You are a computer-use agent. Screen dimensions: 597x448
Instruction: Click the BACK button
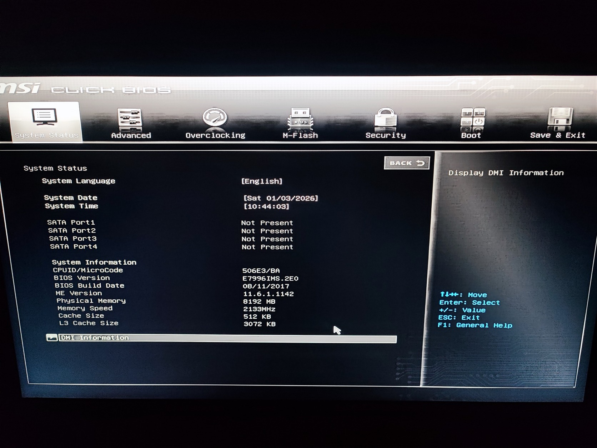click(x=407, y=163)
